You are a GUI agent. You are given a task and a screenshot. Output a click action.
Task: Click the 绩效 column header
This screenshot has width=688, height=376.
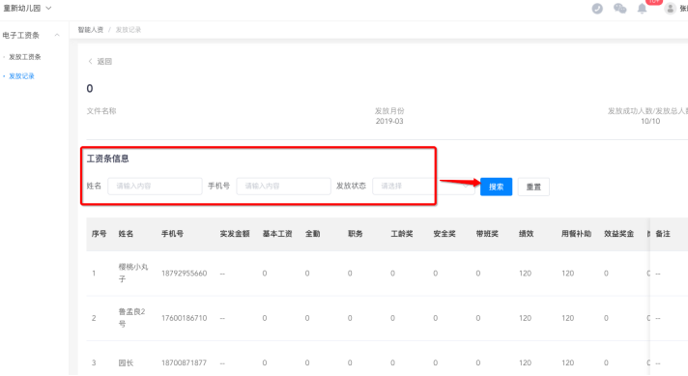coord(526,234)
